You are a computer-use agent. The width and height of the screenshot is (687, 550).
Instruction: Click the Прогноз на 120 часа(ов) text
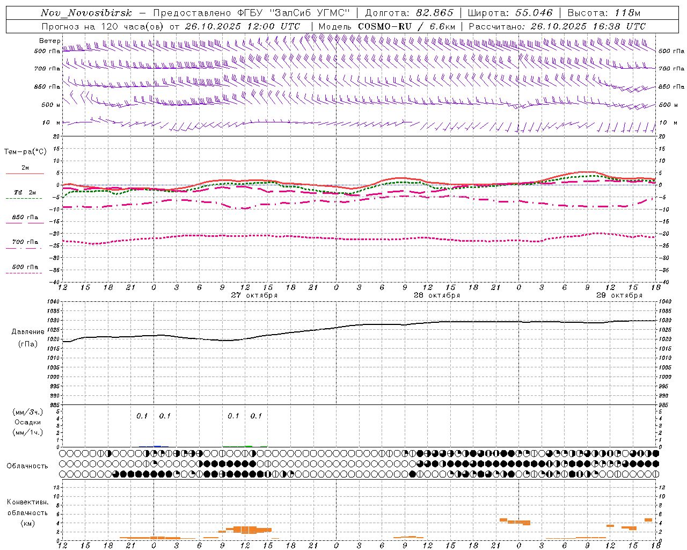103,26
